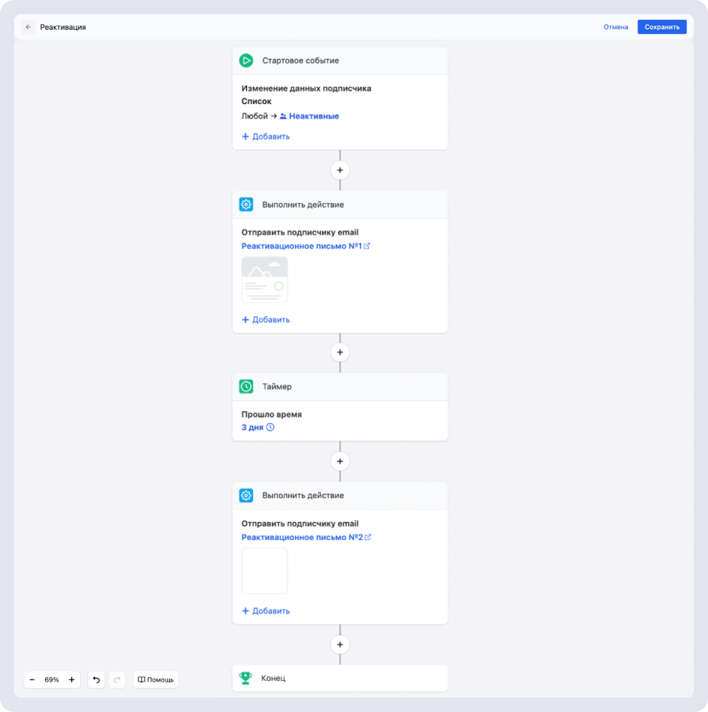Click the green clock icon of Таймер block

pos(246,386)
